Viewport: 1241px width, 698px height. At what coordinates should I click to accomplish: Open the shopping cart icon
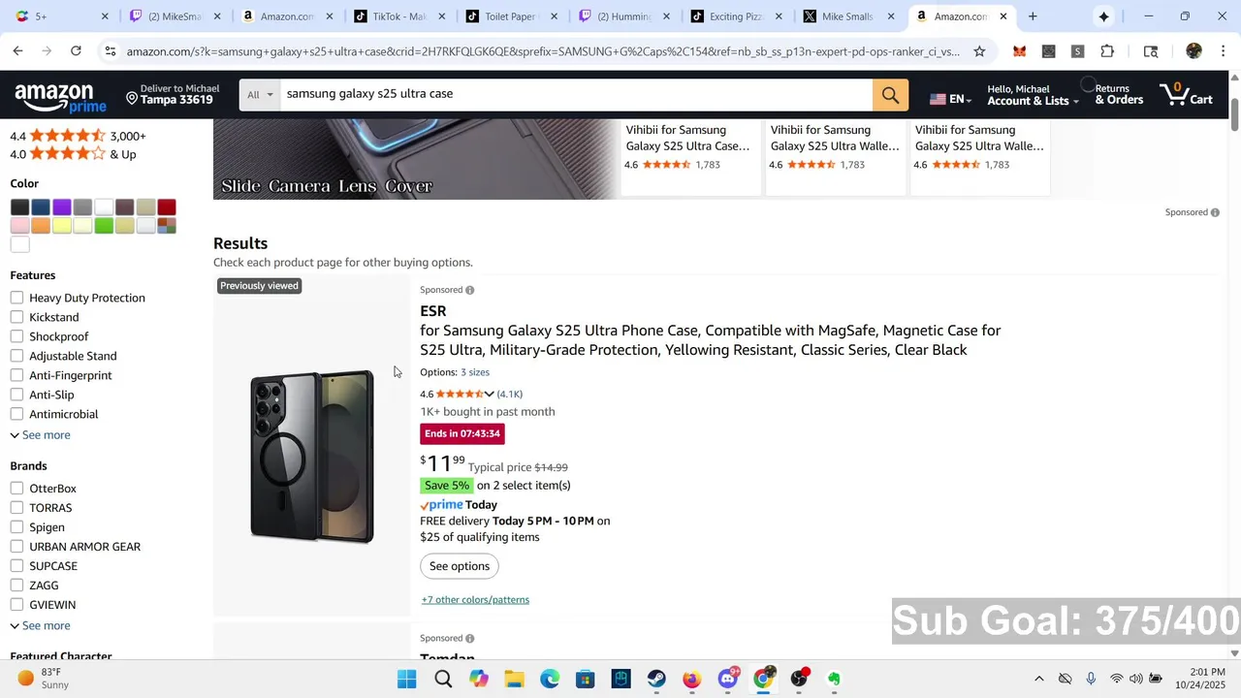1186,94
